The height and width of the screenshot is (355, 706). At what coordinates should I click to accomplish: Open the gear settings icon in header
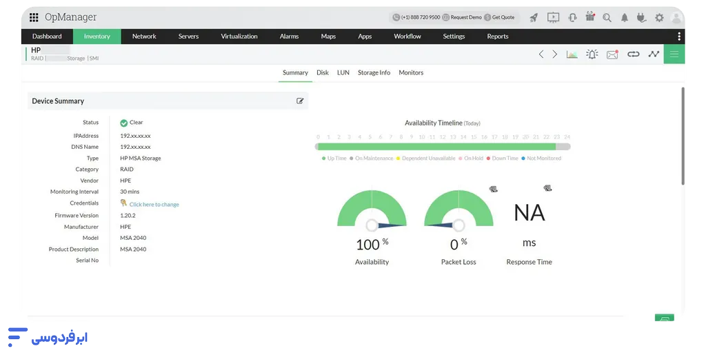pyautogui.click(x=659, y=17)
